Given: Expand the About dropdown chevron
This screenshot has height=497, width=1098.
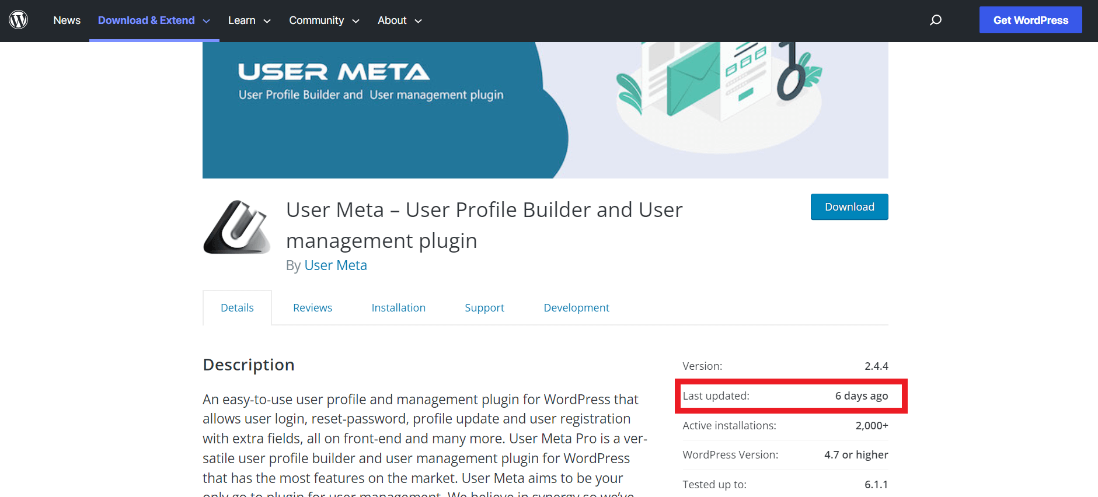Looking at the screenshot, I should pos(418,21).
